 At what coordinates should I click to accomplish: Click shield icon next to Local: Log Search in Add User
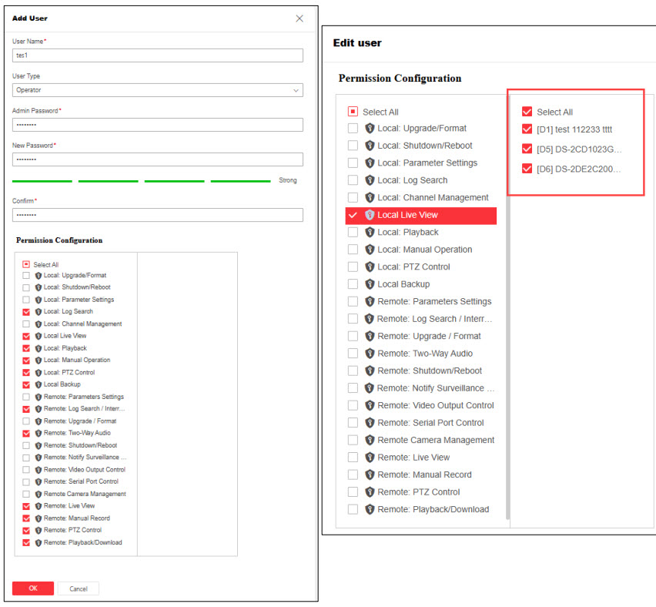pyautogui.click(x=38, y=312)
